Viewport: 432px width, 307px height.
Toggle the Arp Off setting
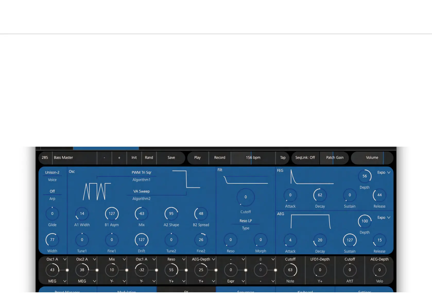[52, 191]
